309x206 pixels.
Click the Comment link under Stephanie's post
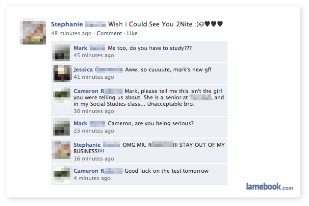tap(109, 33)
